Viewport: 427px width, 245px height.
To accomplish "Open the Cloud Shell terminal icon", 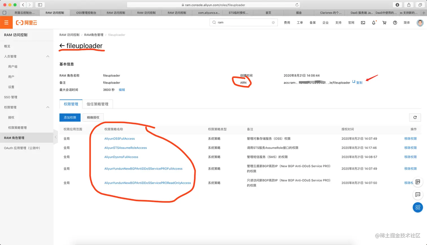I will coord(363,23).
